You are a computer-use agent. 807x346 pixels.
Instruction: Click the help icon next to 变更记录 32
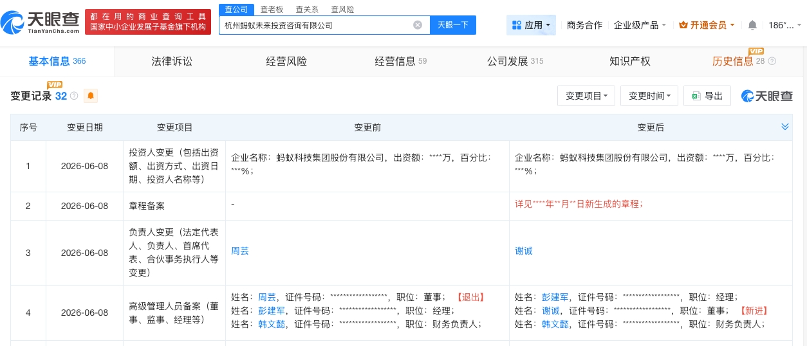coord(74,96)
